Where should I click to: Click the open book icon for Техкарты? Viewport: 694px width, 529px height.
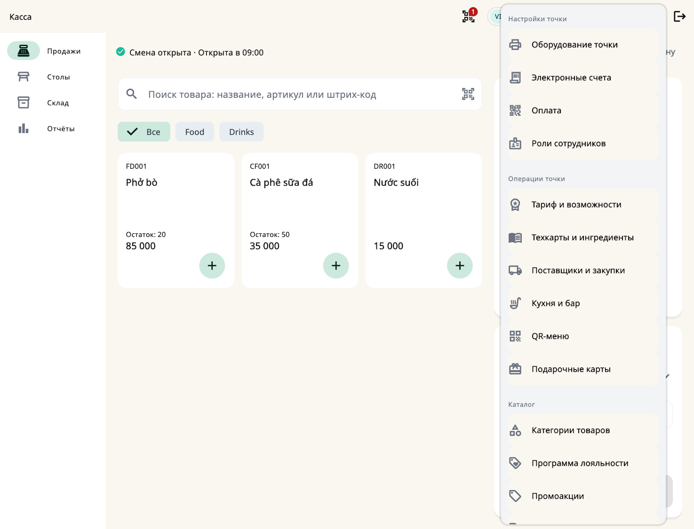coord(515,237)
